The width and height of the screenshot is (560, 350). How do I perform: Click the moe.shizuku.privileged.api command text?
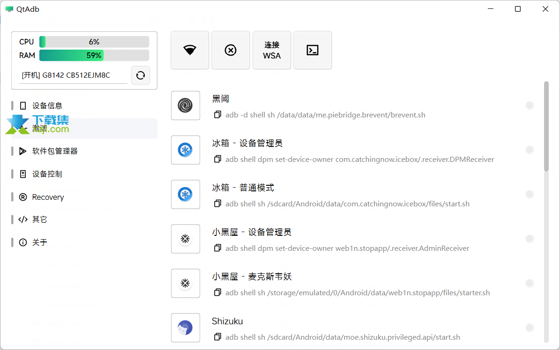343,337
